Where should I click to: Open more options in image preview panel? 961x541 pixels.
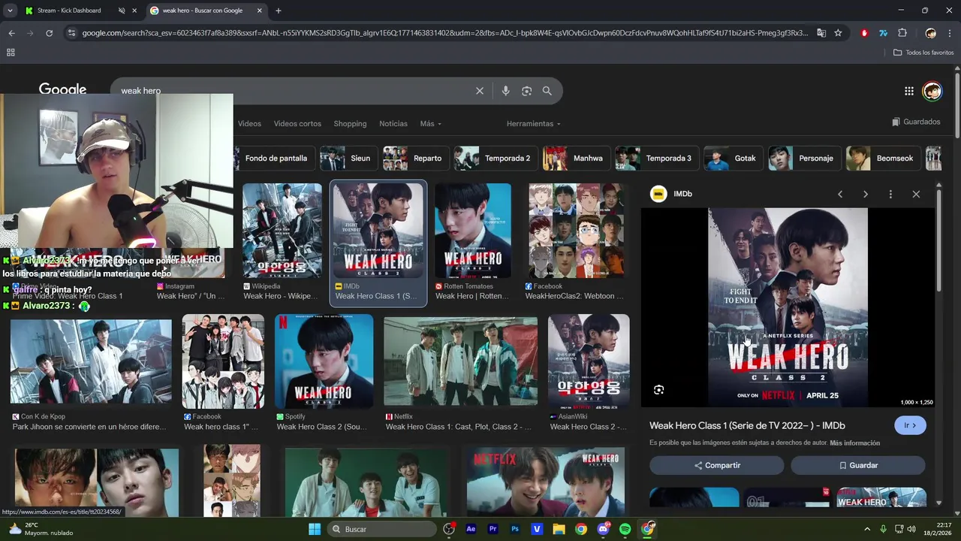[x=890, y=194]
